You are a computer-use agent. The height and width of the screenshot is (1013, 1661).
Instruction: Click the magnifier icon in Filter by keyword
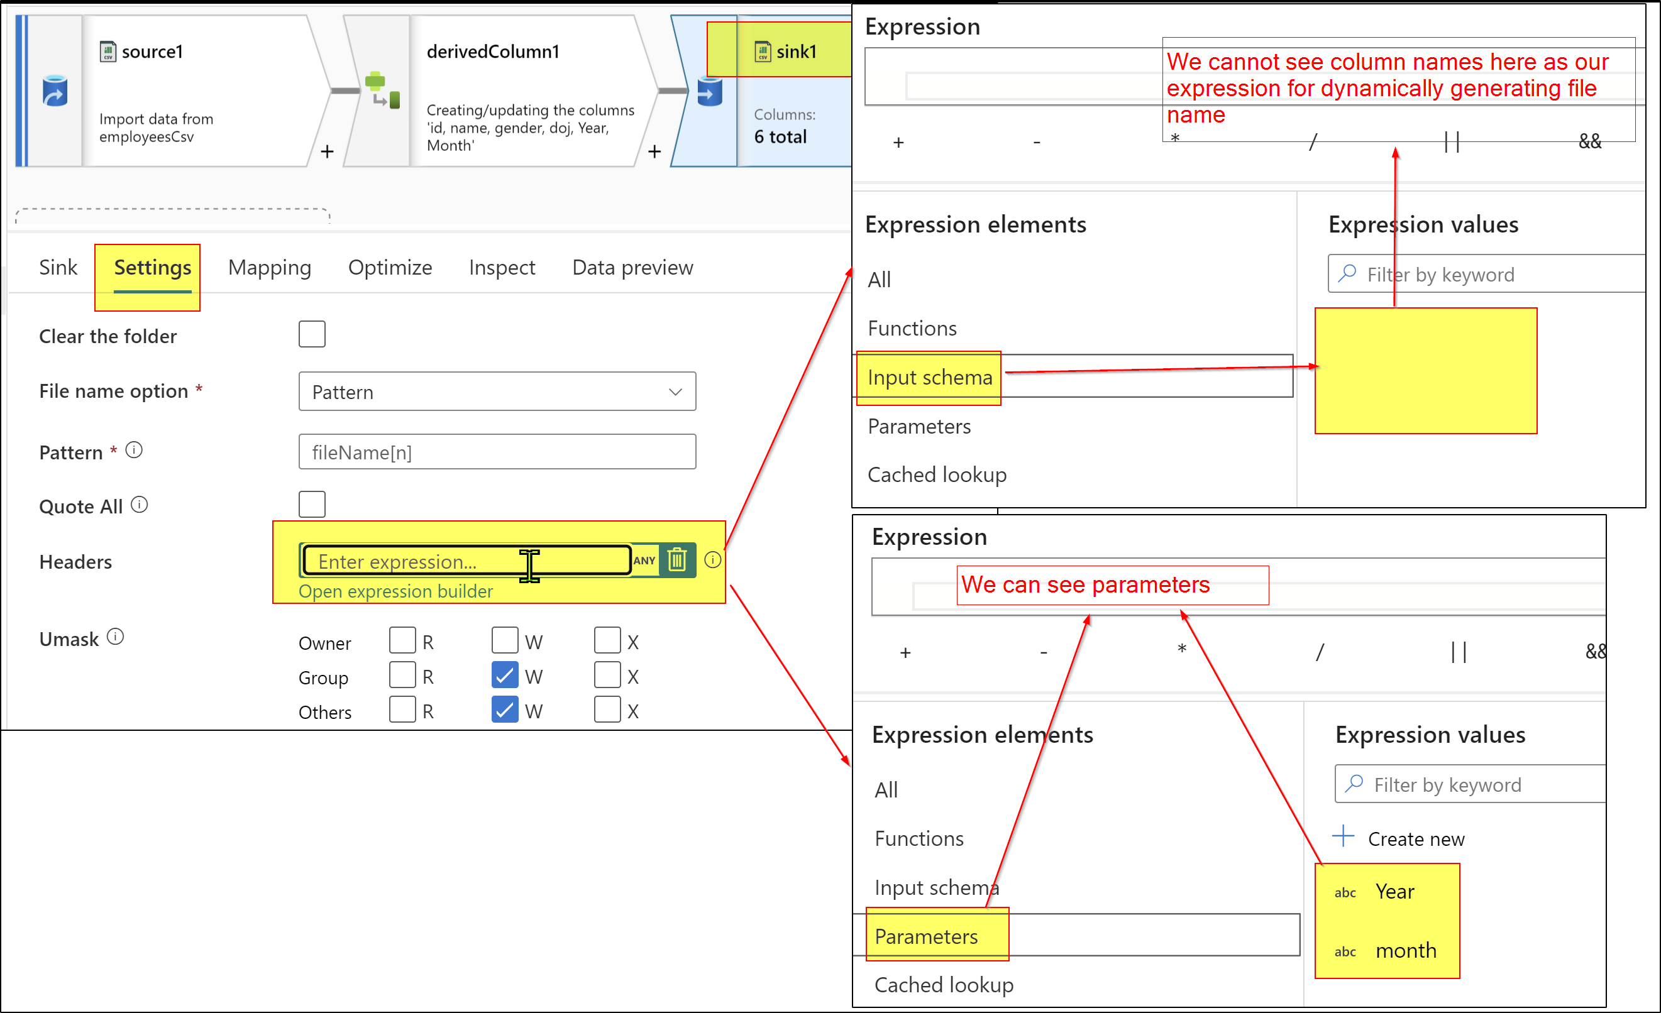(1347, 273)
